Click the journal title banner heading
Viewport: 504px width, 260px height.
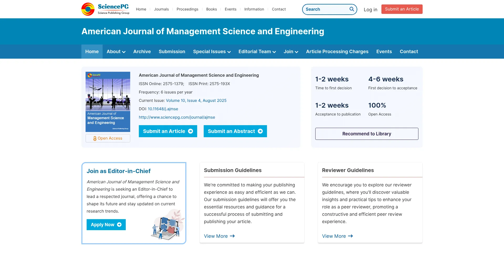coord(203,31)
